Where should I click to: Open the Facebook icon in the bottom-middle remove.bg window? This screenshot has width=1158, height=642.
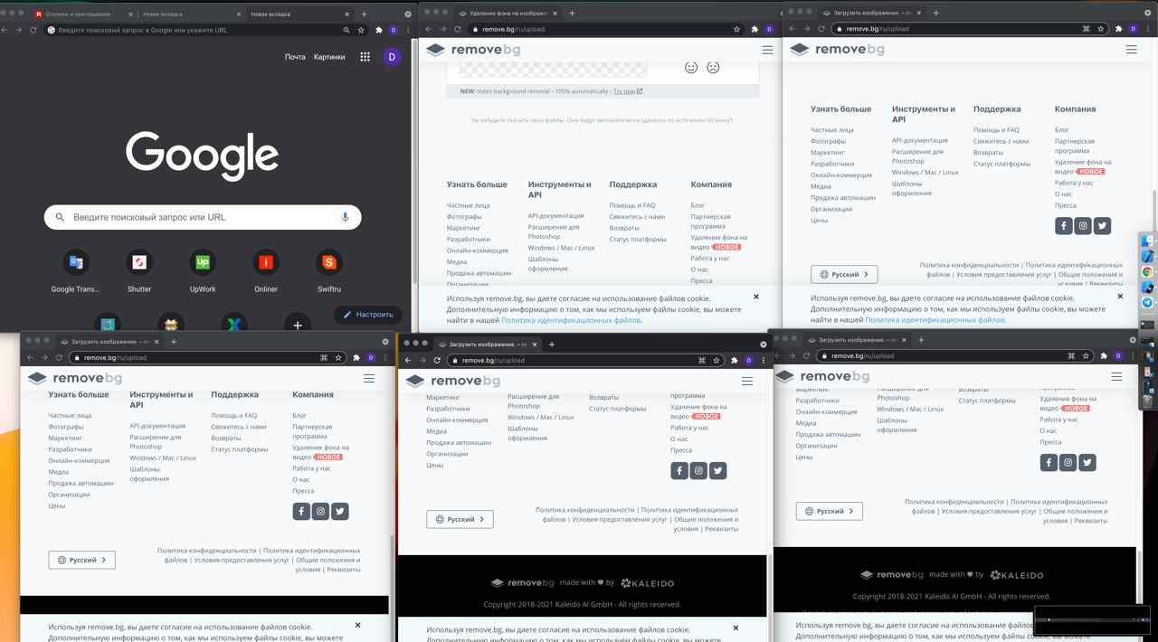(x=679, y=470)
